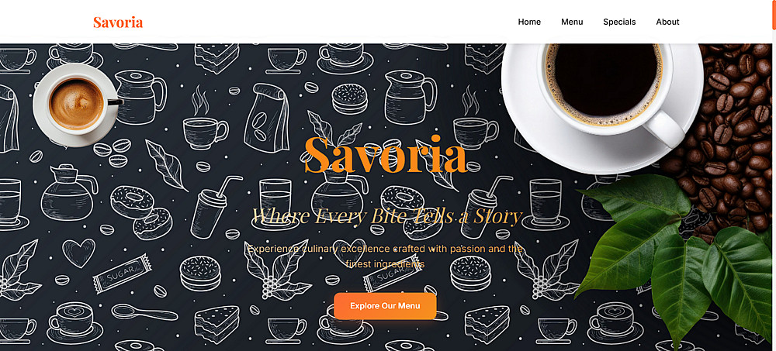Viewport: 776px width, 351px height.
Task: Visit the About page
Action: click(x=667, y=22)
